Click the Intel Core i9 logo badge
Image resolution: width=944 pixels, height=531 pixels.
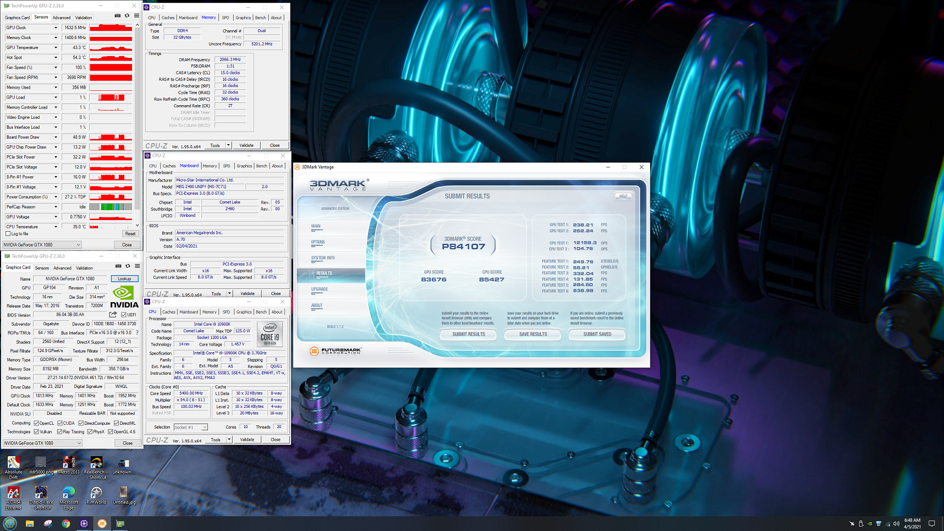(270, 335)
